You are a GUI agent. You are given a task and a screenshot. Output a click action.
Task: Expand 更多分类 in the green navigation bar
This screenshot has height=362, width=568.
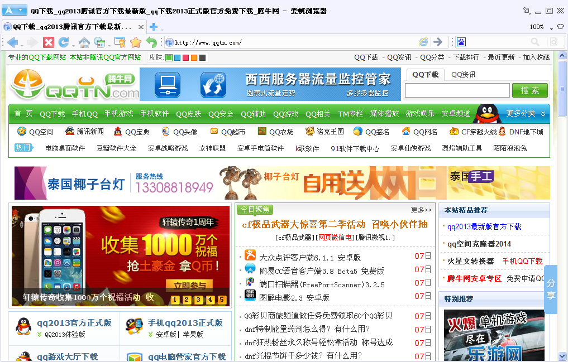click(526, 114)
